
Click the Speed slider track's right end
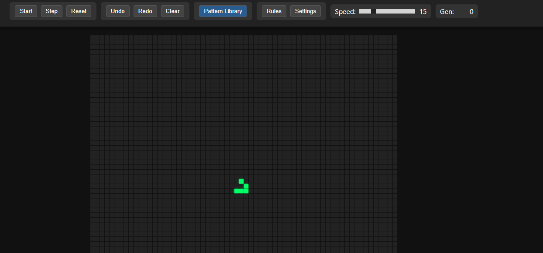[414, 11]
